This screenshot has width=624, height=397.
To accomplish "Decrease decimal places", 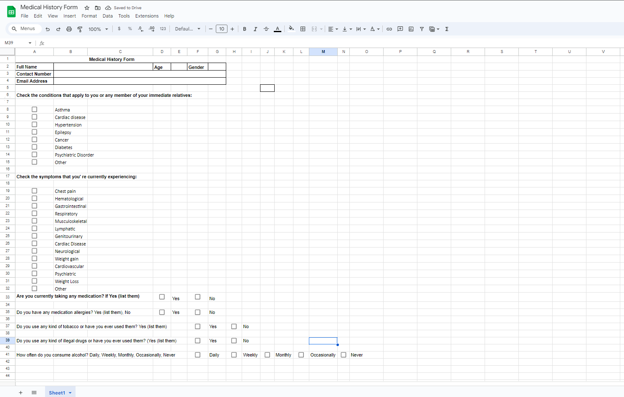I will pyautogui.click(x=141, y=29).
